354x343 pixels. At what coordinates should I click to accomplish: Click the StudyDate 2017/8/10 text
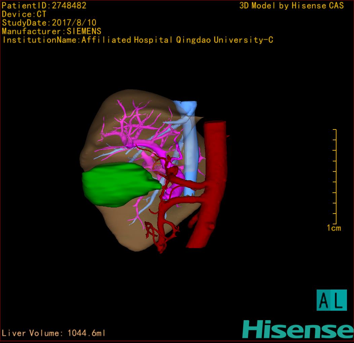[x=49, y=23]
